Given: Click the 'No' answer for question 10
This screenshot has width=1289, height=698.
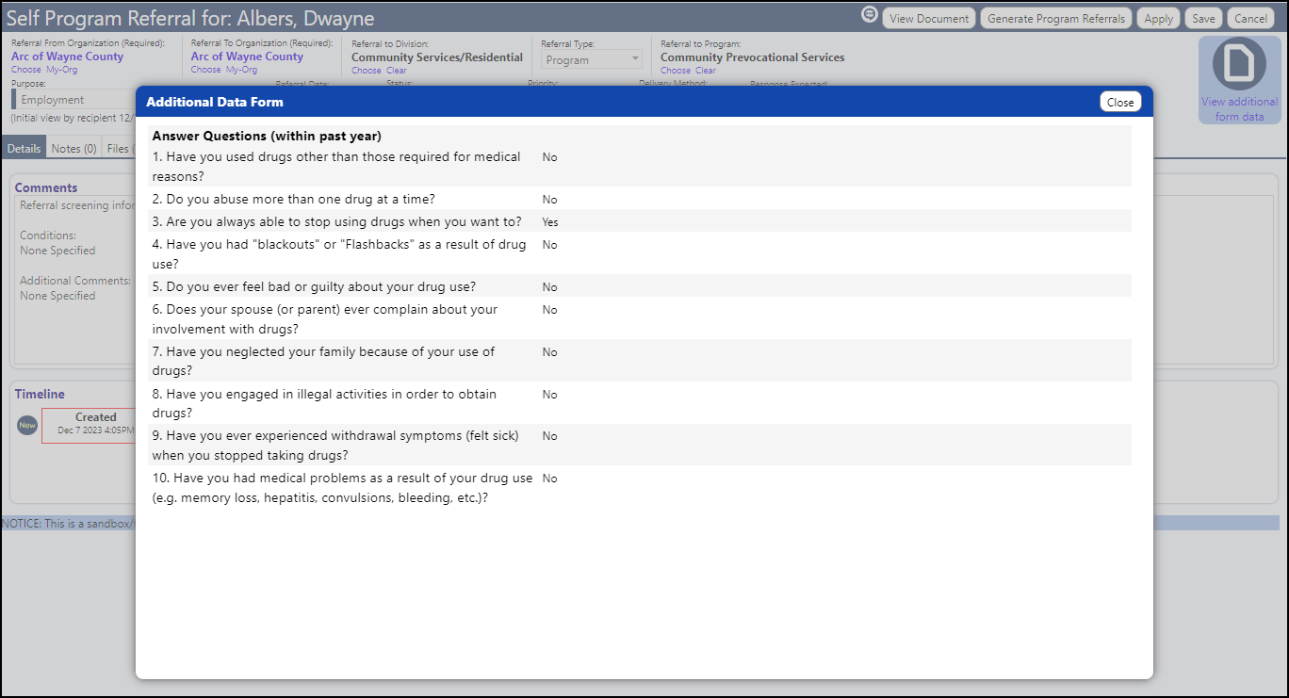Looking at the screenshot, I should [549, 479].
